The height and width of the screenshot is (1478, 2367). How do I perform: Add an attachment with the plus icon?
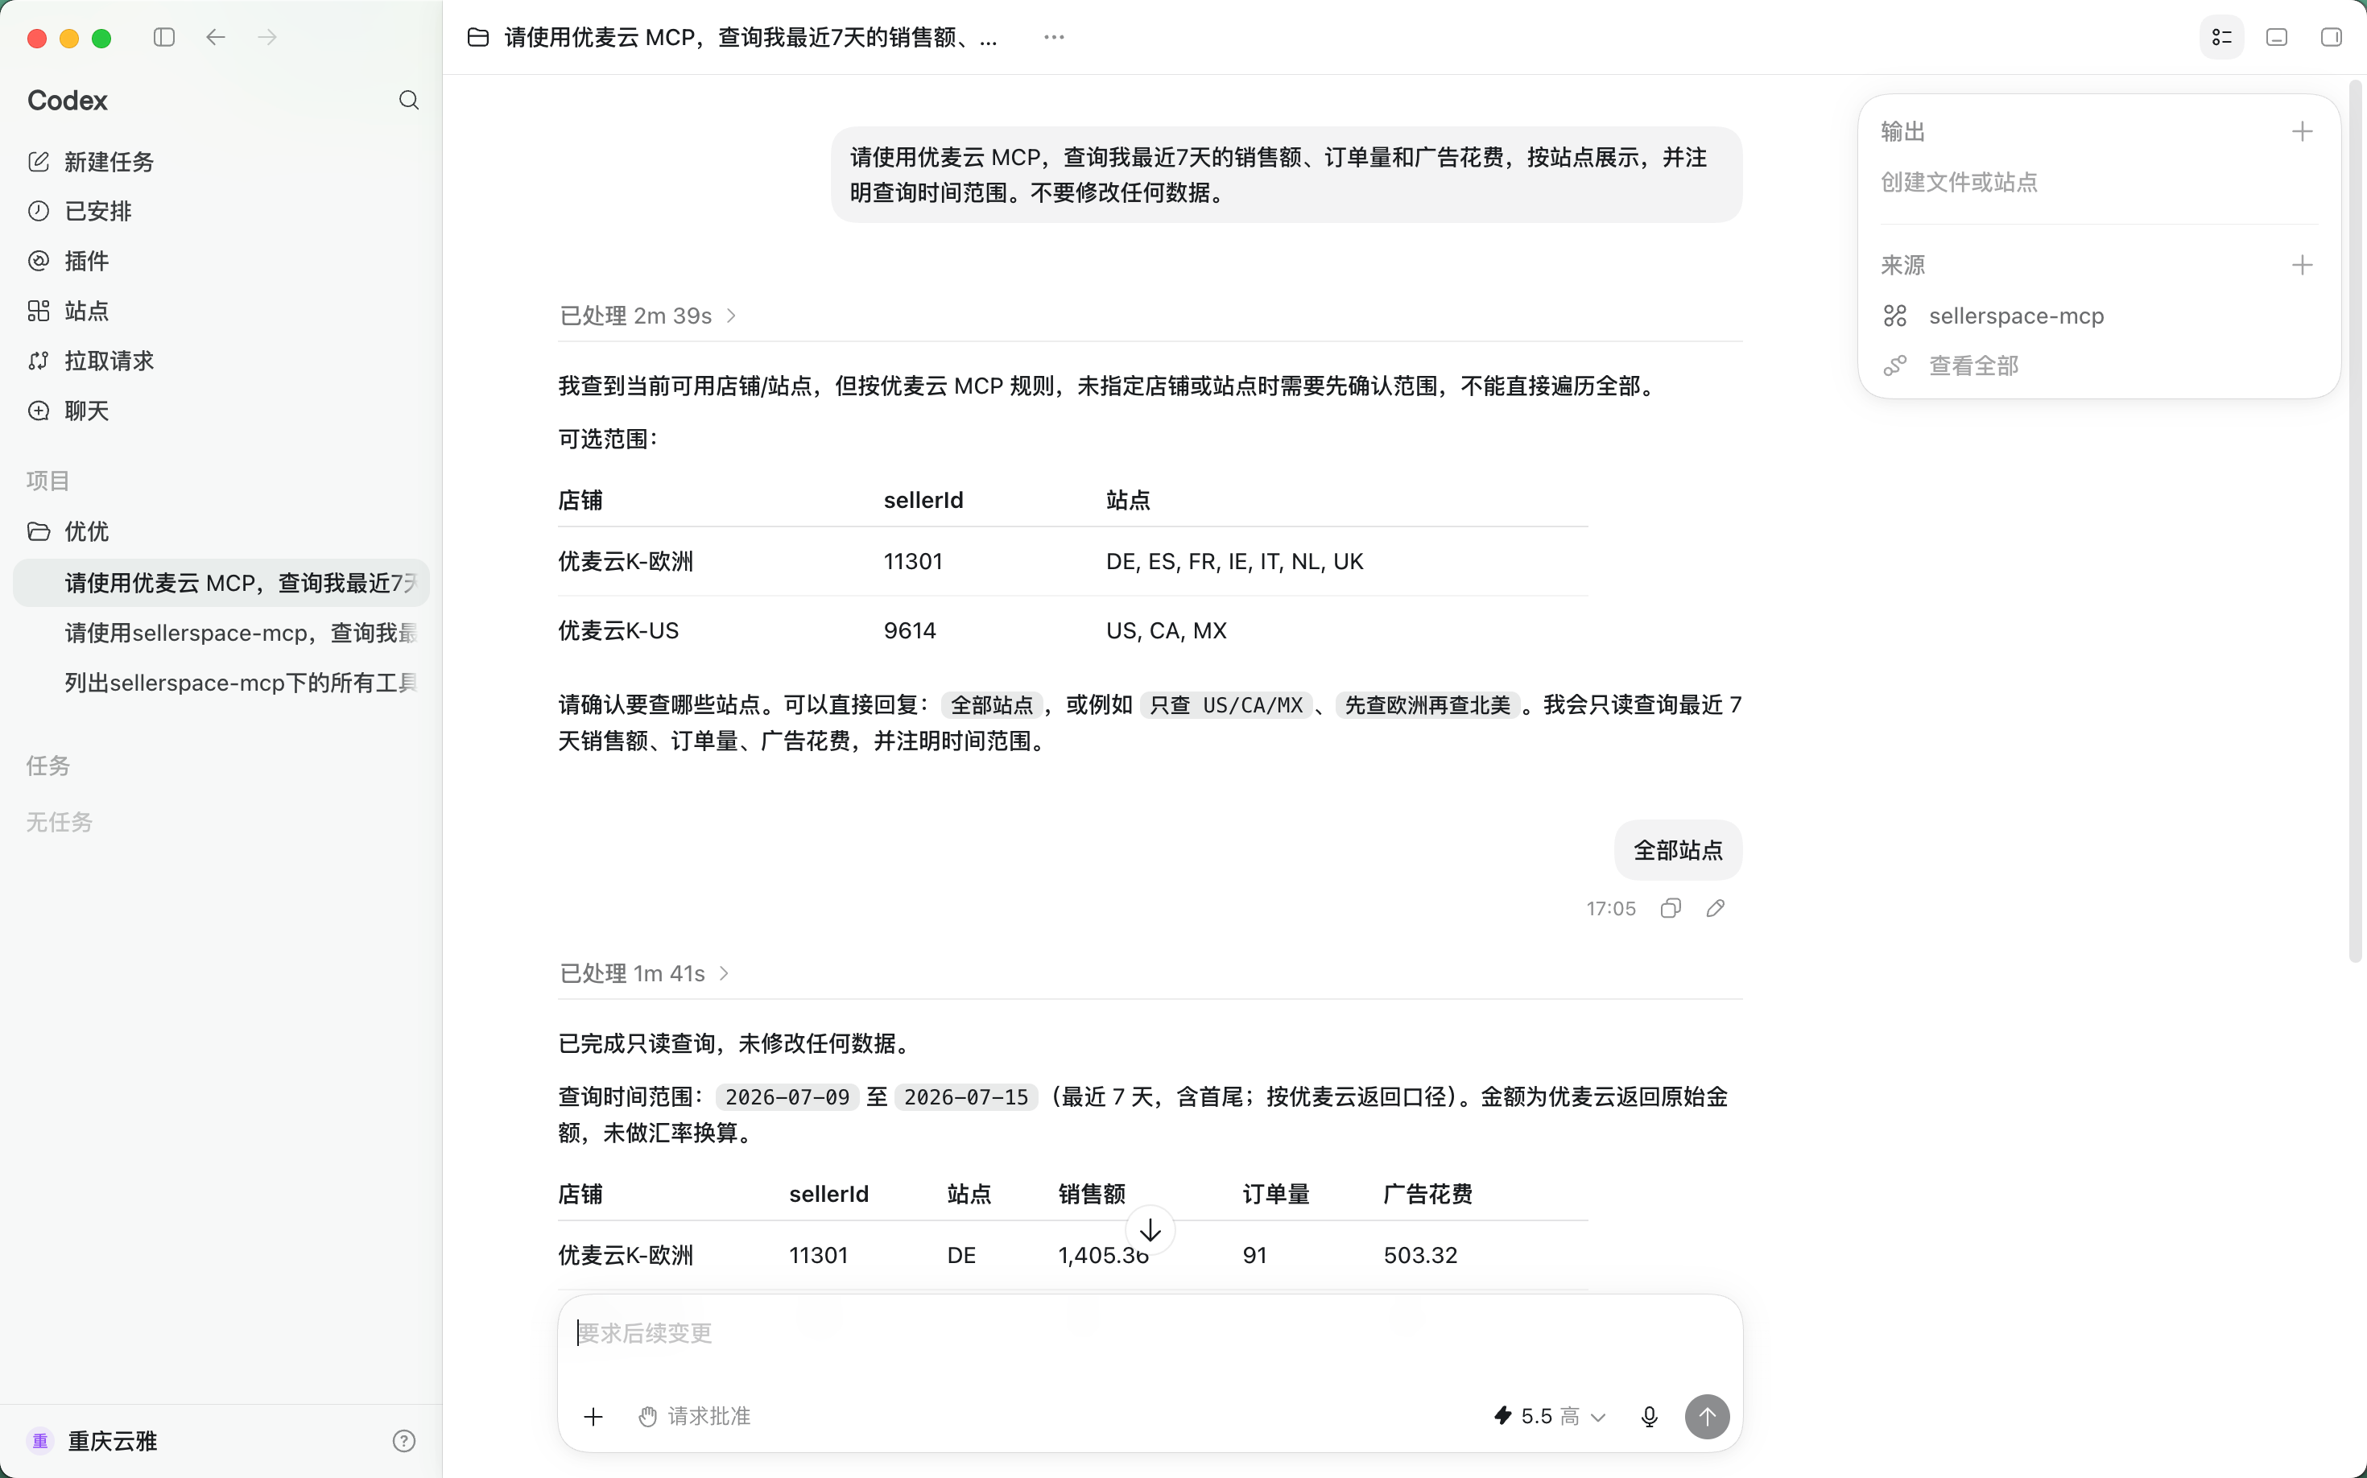click(x=593, y=1417)
